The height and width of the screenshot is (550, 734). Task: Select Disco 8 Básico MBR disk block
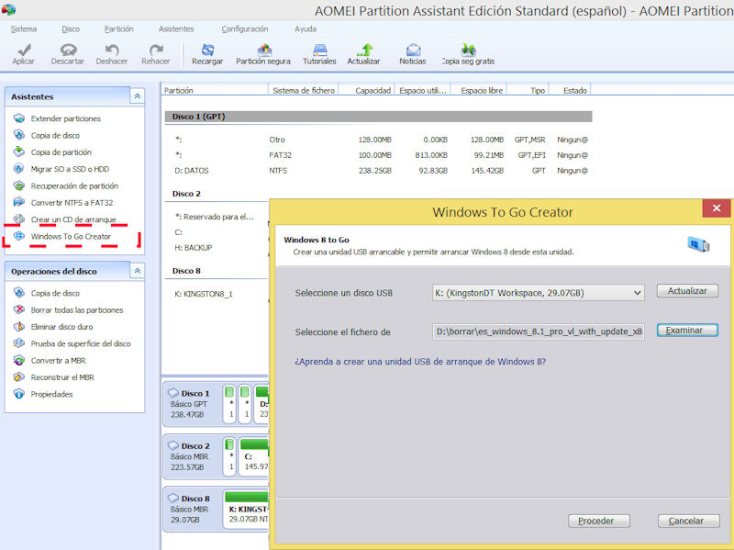click(x=192, y=509)
